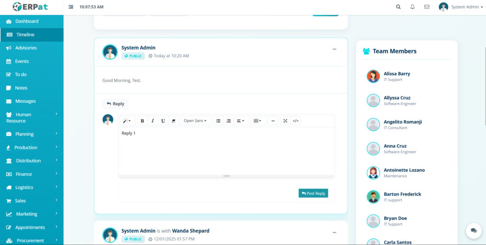Expand the Logistics menu

click(32, 188)
